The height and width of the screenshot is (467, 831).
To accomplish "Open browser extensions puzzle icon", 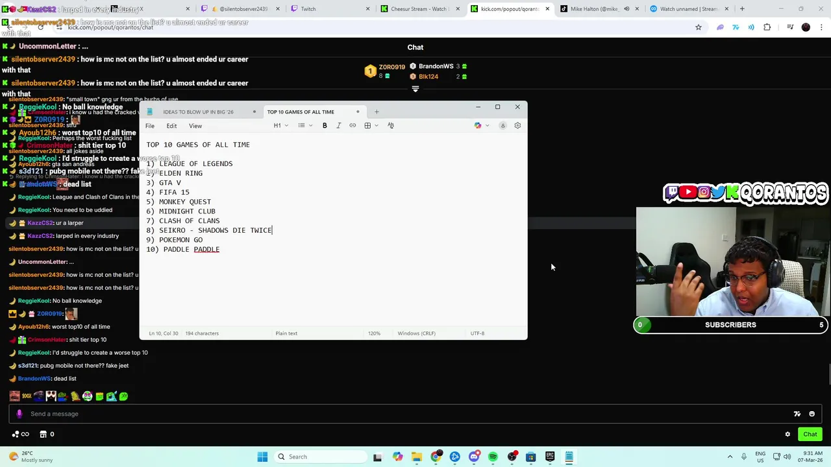I will coord(767,27).
